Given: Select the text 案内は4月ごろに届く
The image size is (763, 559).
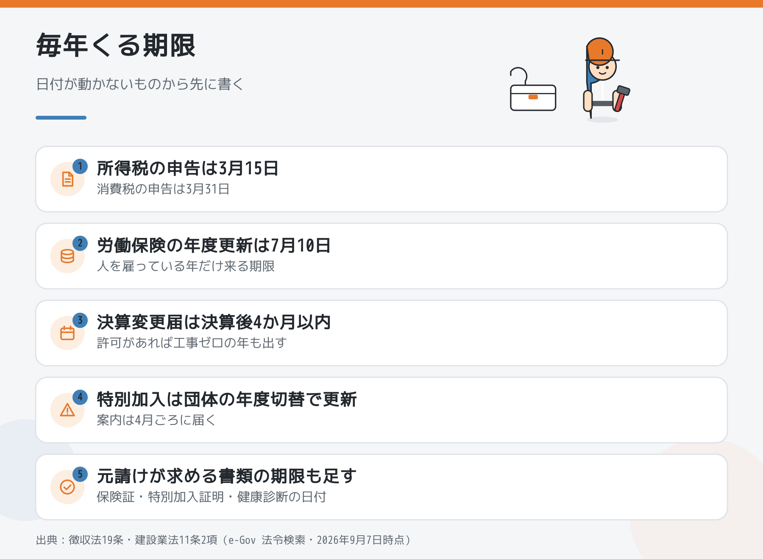Looking at the screenshot, I should [x=156, y=420].
